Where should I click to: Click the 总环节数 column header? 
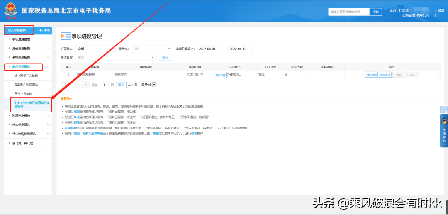pos(297,67)
